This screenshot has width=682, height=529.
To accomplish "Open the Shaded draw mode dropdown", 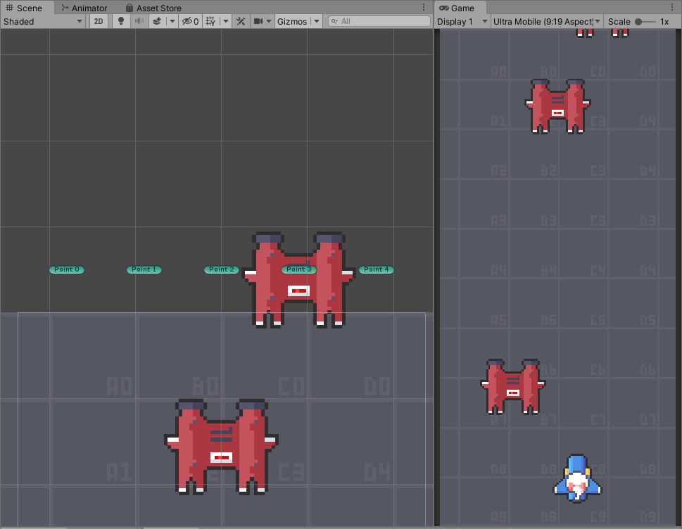I will 42,21.
